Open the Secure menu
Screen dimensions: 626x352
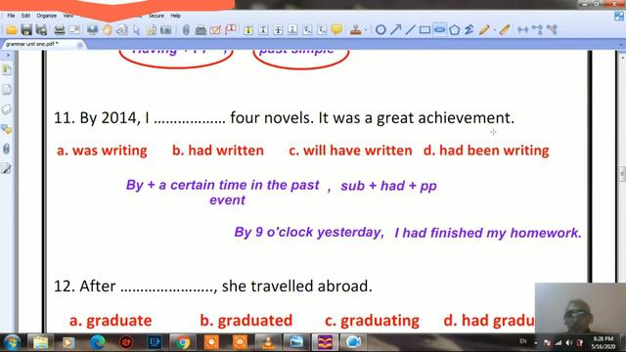[156, 16]
